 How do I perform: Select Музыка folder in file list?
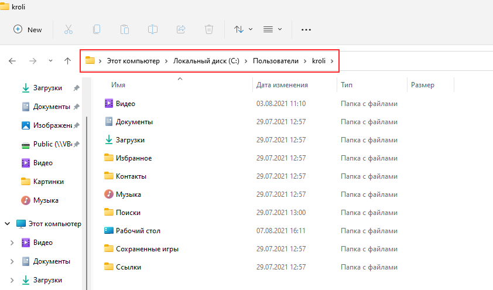pyautogui.click(x=128, y=195)
